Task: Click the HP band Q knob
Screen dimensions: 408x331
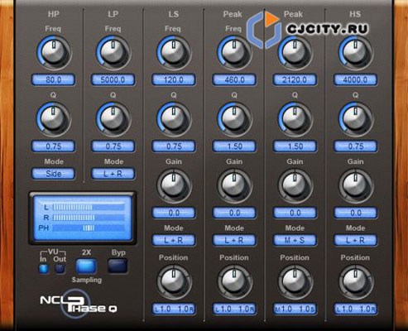Action: [54, 119]
